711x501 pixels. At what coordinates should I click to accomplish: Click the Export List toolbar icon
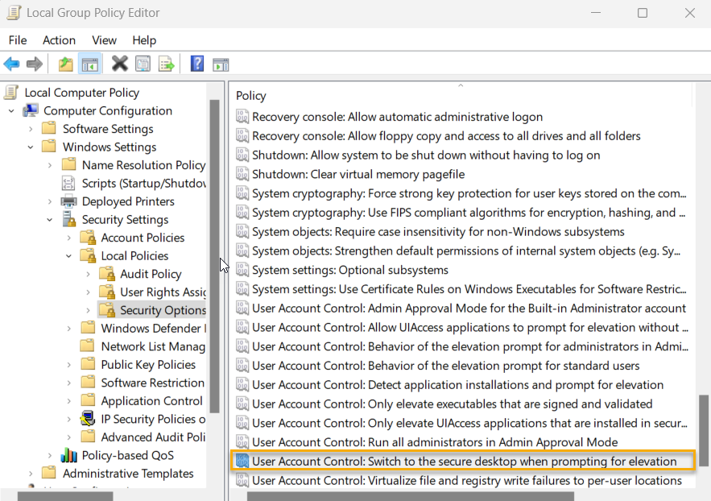point(164,64)
